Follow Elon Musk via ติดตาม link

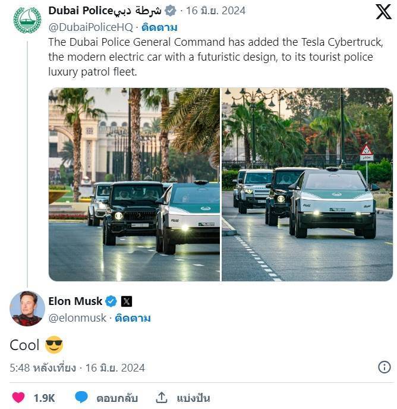click(134, 318)
